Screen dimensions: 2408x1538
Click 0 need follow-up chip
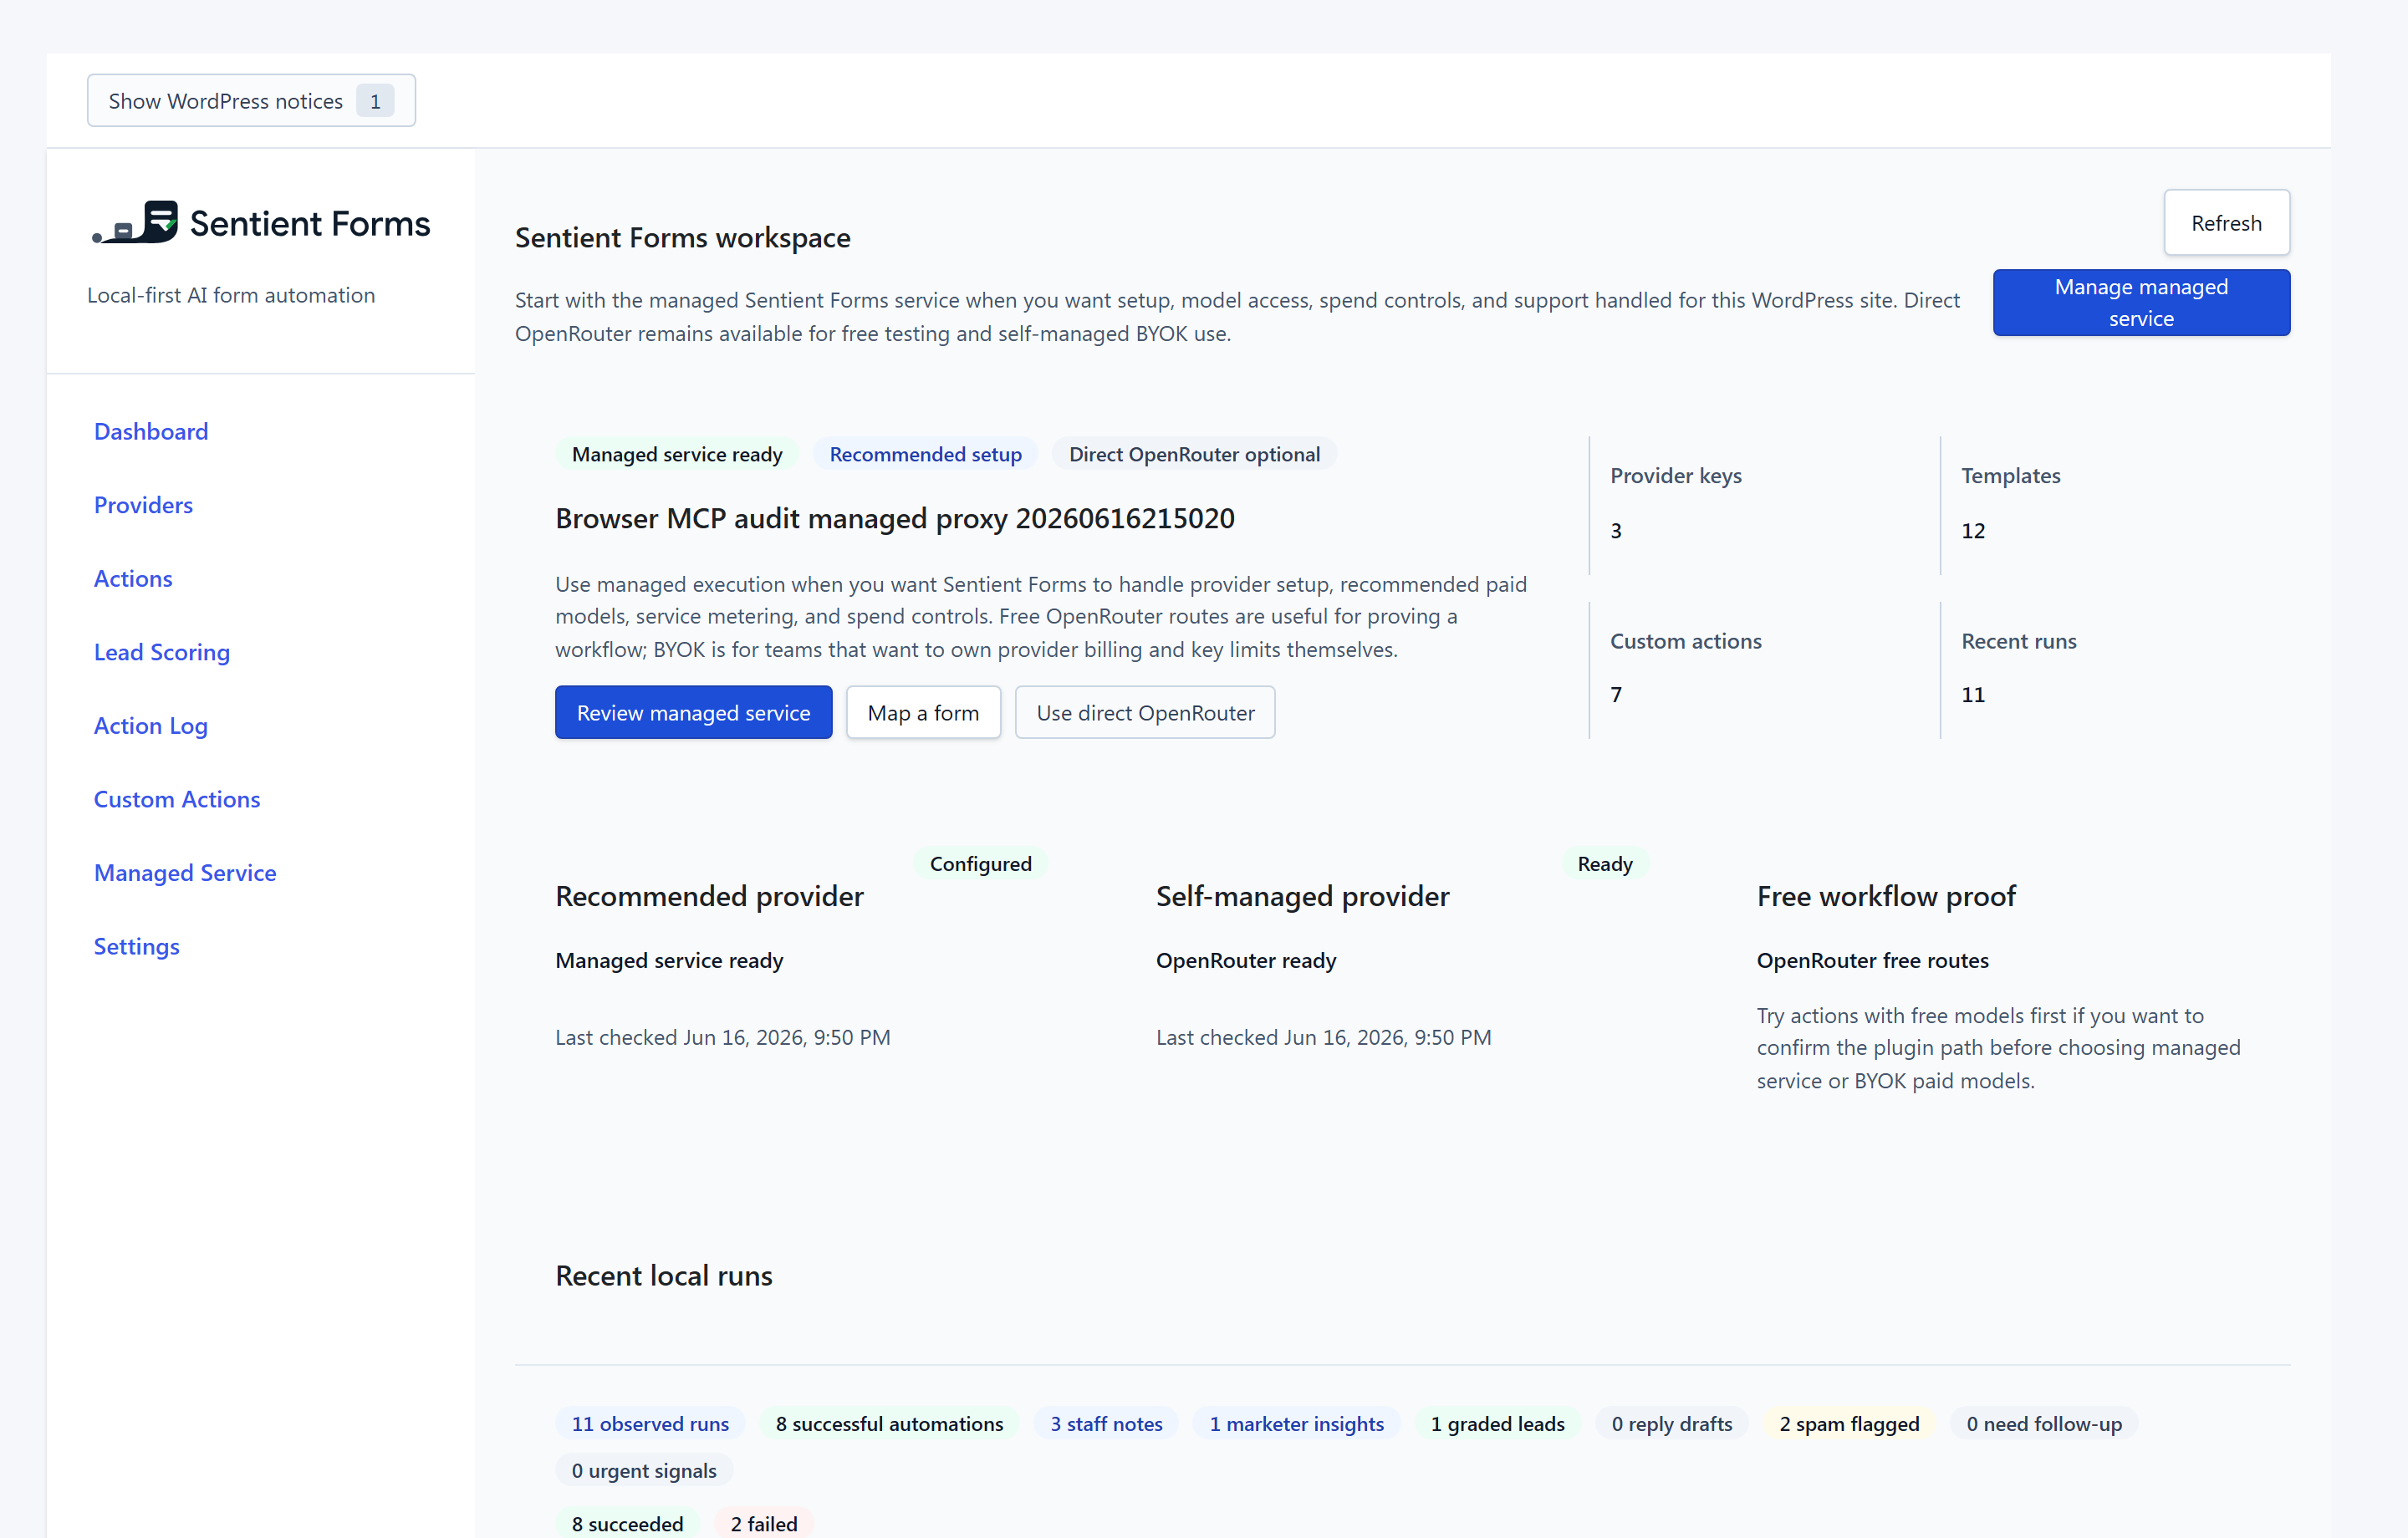(x=2043, y=1424)
